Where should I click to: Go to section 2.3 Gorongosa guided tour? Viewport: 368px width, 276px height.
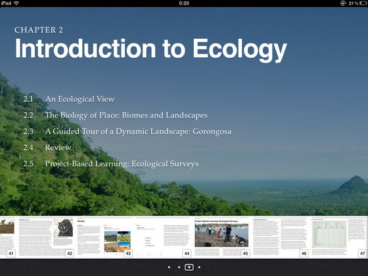[127, 131]
